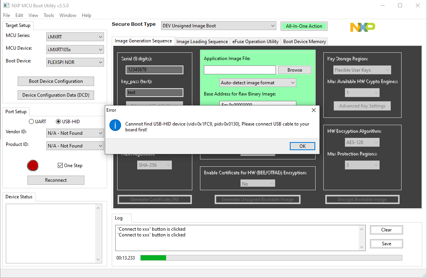Click the red connection status indicator

click(33, 165)
